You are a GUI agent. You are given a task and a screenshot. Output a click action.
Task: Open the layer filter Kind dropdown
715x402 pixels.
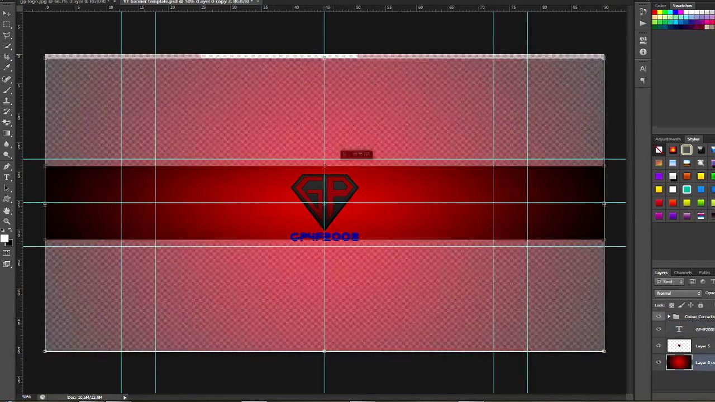669,281
